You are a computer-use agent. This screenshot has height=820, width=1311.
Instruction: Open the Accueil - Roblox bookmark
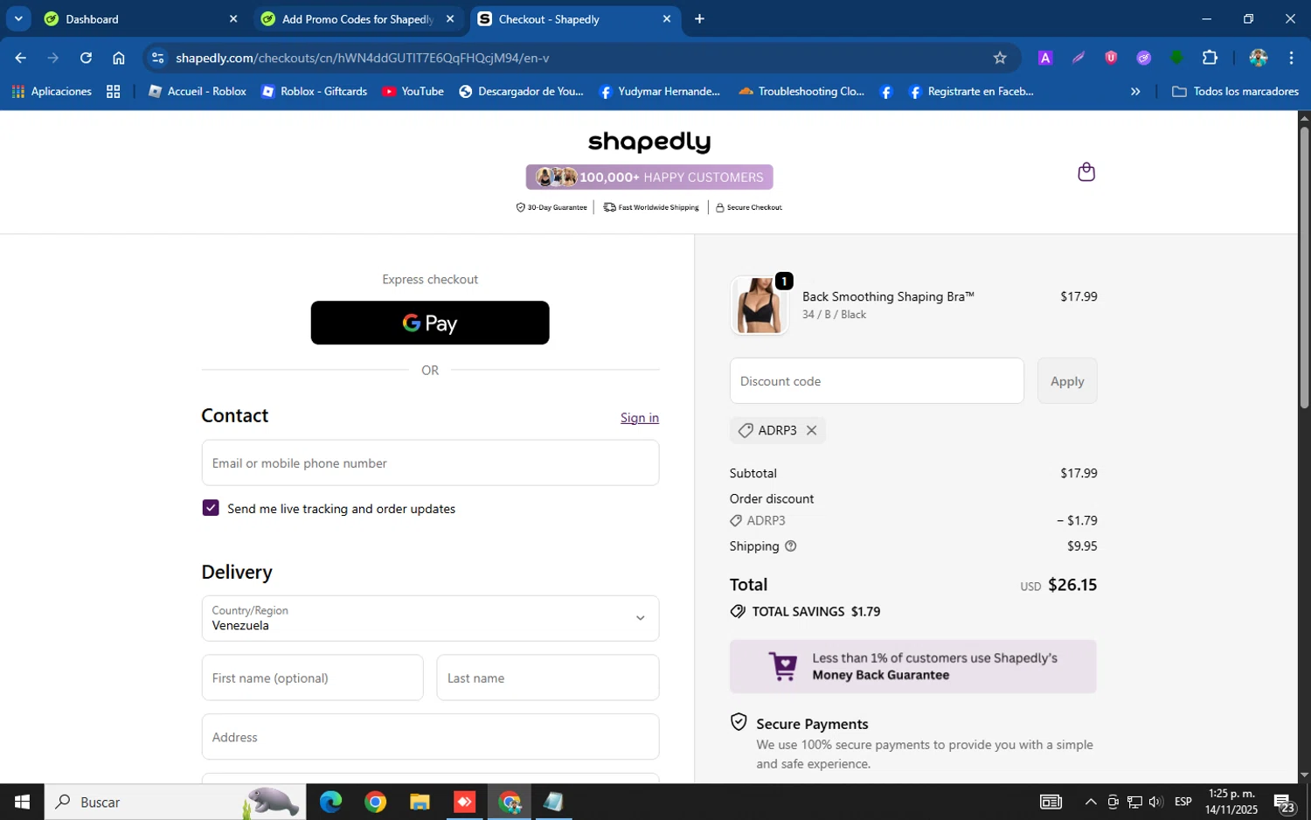[198, 91]
